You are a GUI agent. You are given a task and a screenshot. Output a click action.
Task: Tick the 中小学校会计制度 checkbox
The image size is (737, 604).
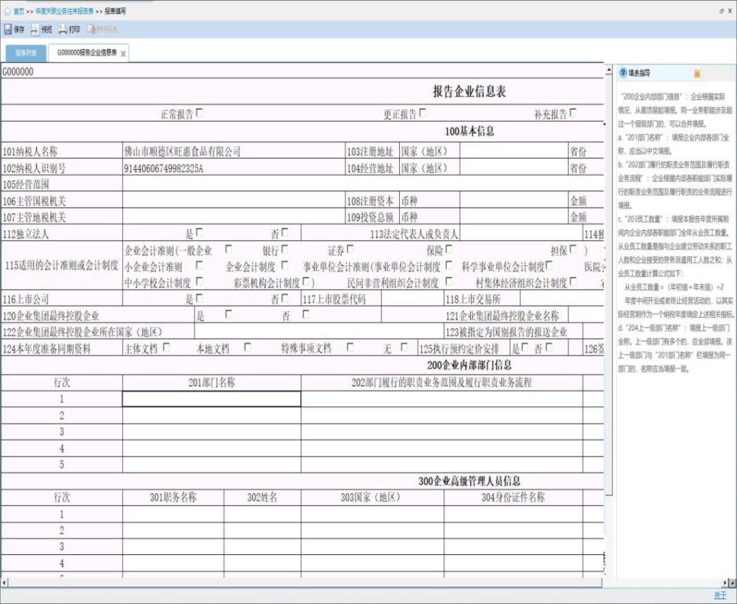pos(199,282)
